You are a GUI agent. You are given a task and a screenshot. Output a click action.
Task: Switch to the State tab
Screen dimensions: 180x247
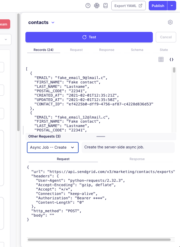164,50
